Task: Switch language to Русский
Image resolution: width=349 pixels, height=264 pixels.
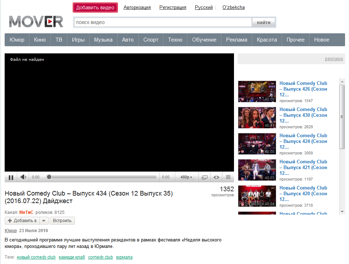Action: 204,8
